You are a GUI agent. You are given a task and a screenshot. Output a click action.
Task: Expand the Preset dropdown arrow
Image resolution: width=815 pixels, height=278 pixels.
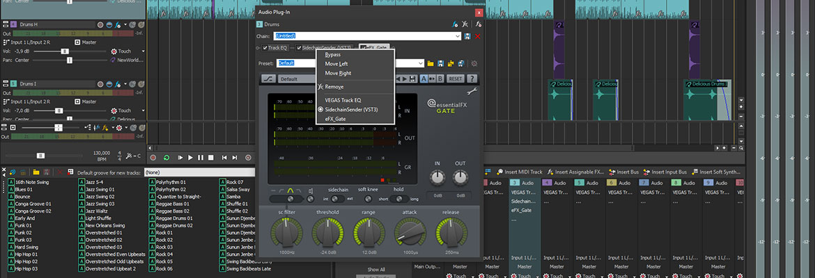420,63
